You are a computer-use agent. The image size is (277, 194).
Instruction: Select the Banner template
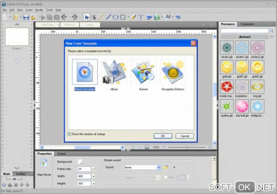(x=143, y=75)
